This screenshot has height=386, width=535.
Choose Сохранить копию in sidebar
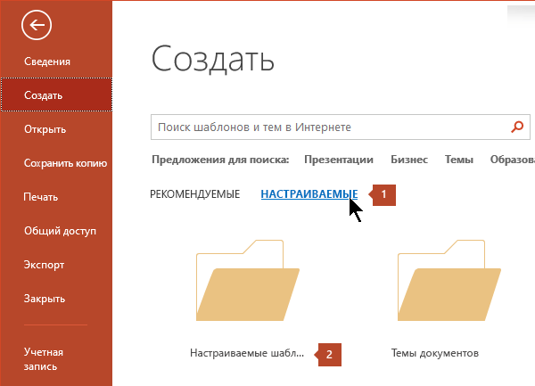coord(66,163)
